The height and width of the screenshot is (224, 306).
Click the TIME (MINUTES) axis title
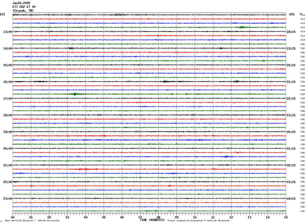(152, 220)
